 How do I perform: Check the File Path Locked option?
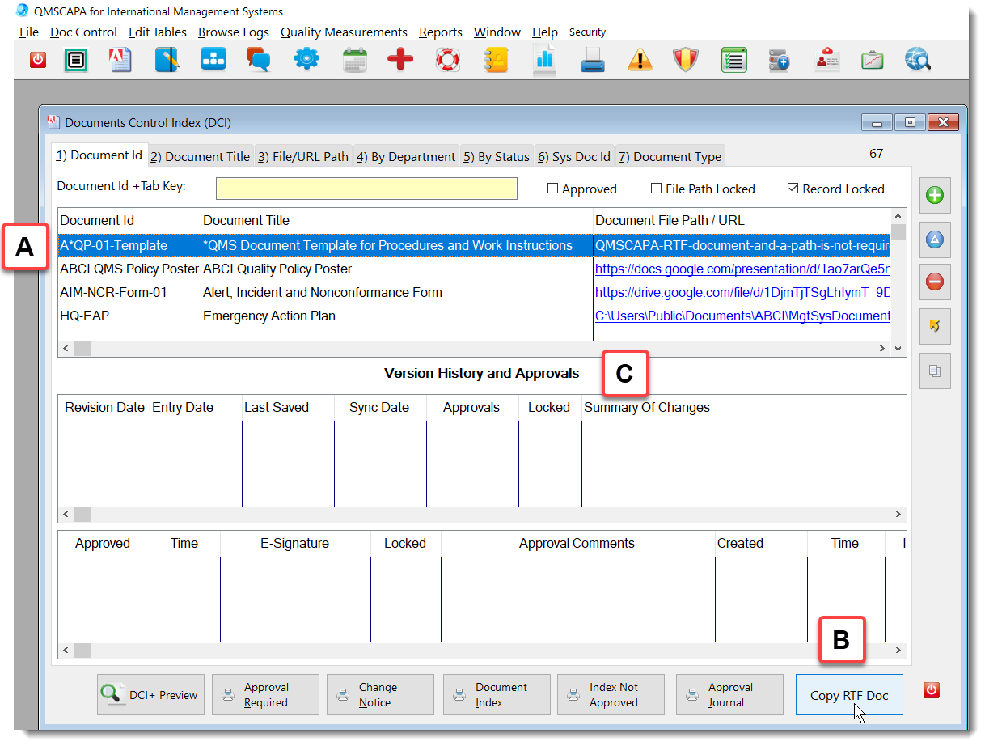click(656, 189)
